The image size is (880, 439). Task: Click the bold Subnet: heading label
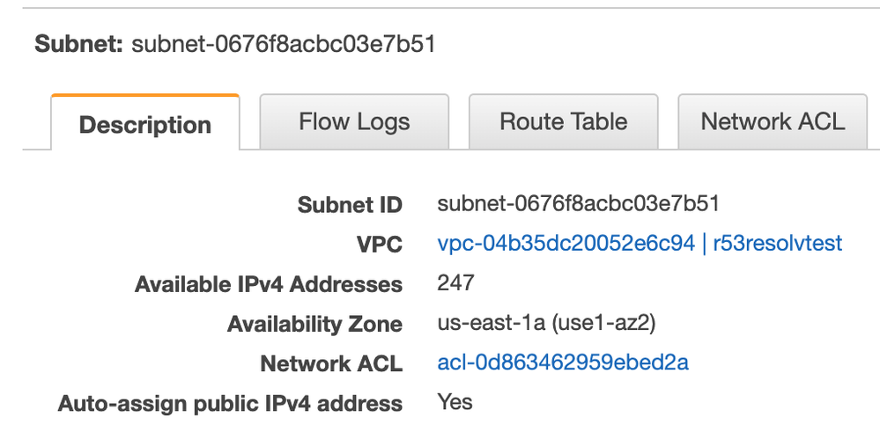pos(78,44)
